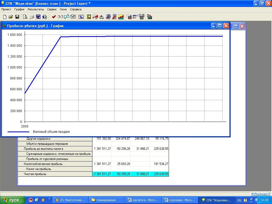This screenshot has height=204, width=272.
Task: Open print preview magnifier icon
Action: click(x=25, y=17)
